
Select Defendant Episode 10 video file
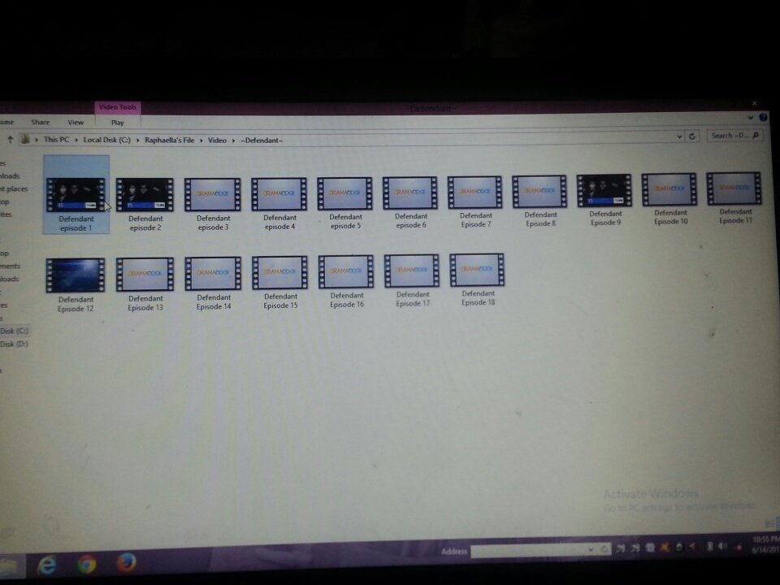[670, 198]
